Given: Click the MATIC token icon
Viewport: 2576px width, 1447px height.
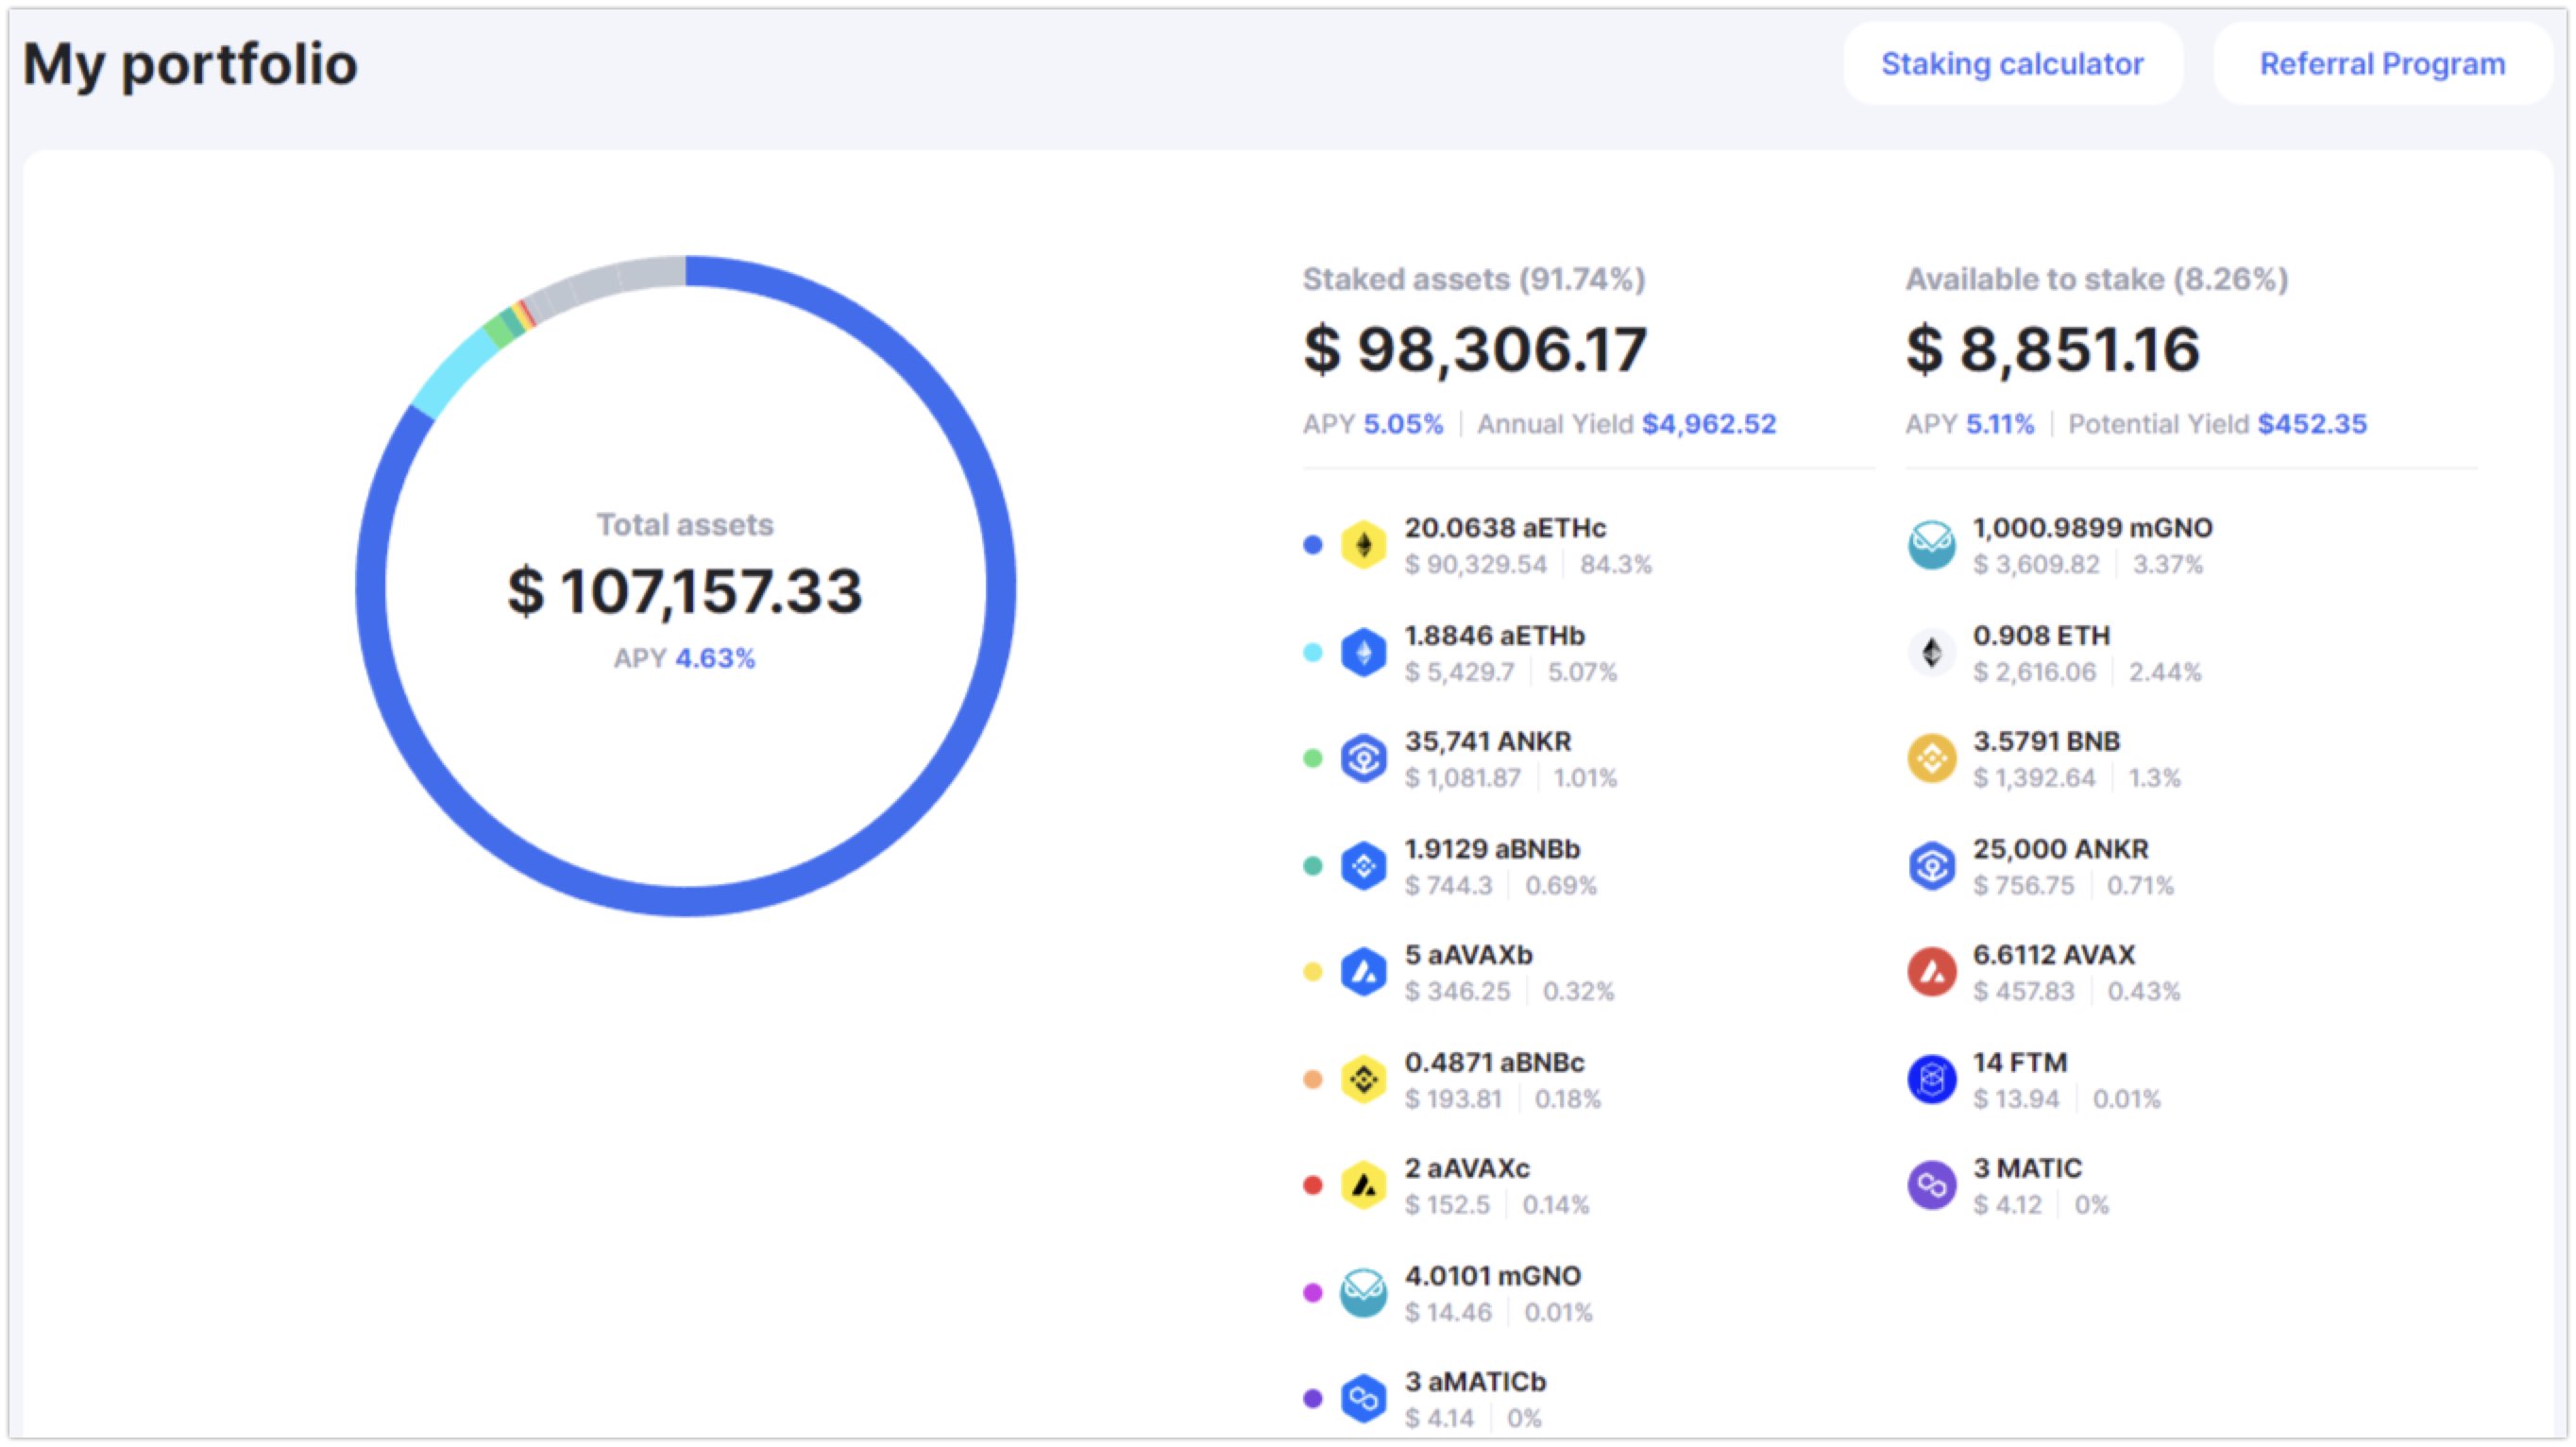Looking at the screenshot, I should (1931, 1185).
